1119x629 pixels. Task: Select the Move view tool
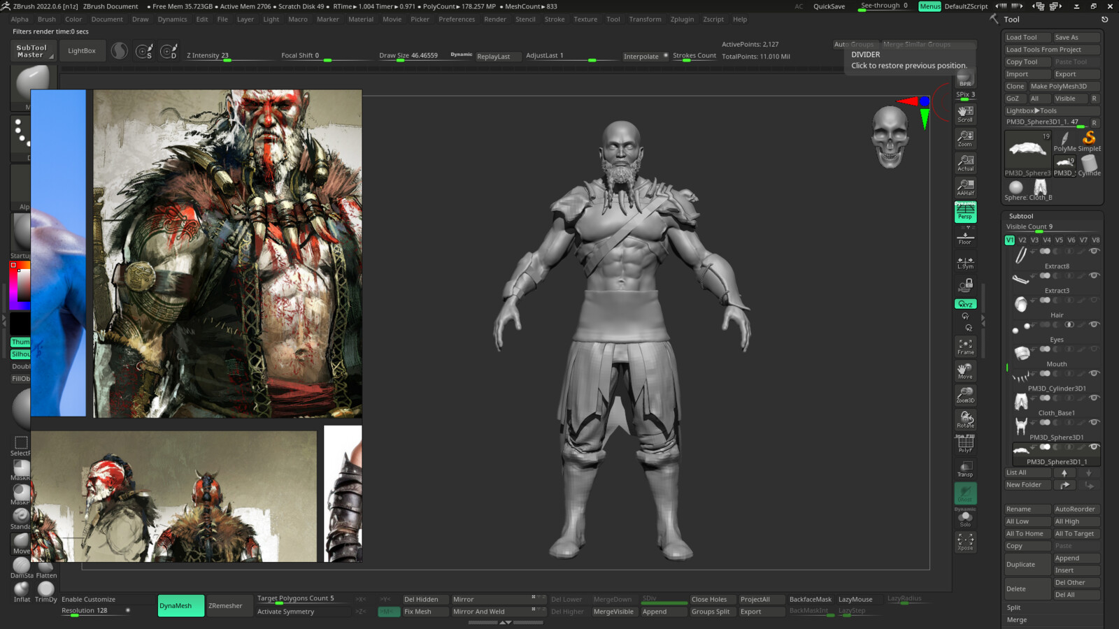965,371
